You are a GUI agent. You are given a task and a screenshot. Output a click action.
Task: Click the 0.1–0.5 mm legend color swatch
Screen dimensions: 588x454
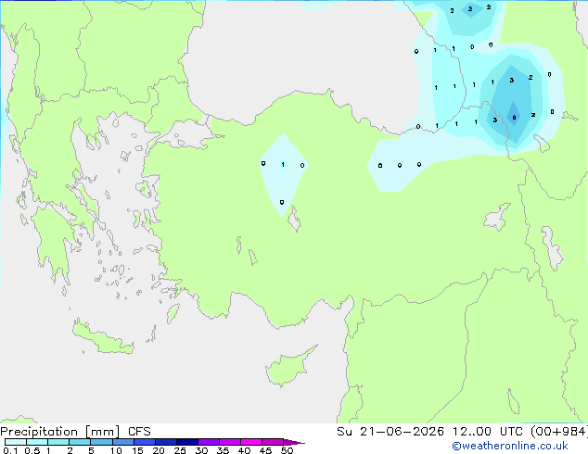(x=16, y=442)
